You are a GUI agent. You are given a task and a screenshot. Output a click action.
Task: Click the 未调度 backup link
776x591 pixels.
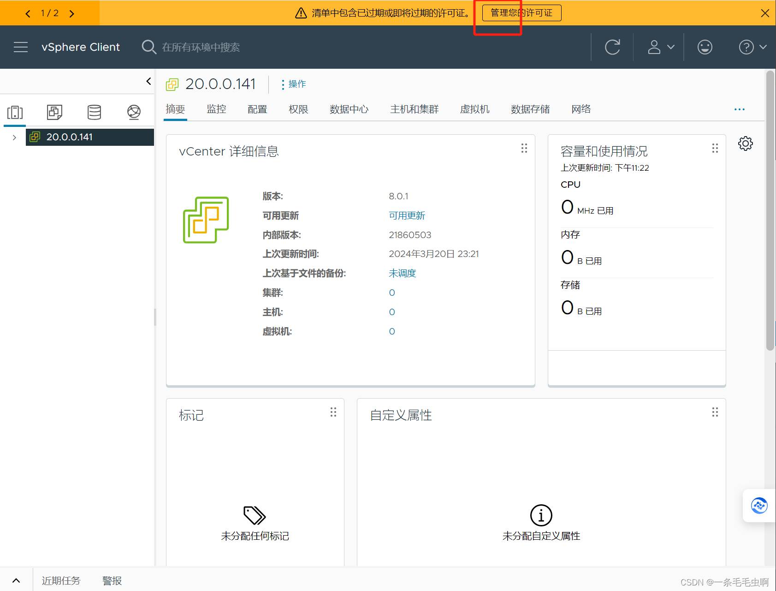pyautogui.click(x=402, y=273)
